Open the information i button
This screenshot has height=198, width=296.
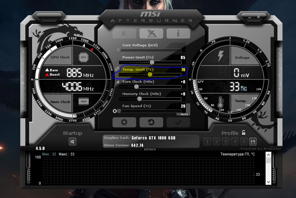178,33
